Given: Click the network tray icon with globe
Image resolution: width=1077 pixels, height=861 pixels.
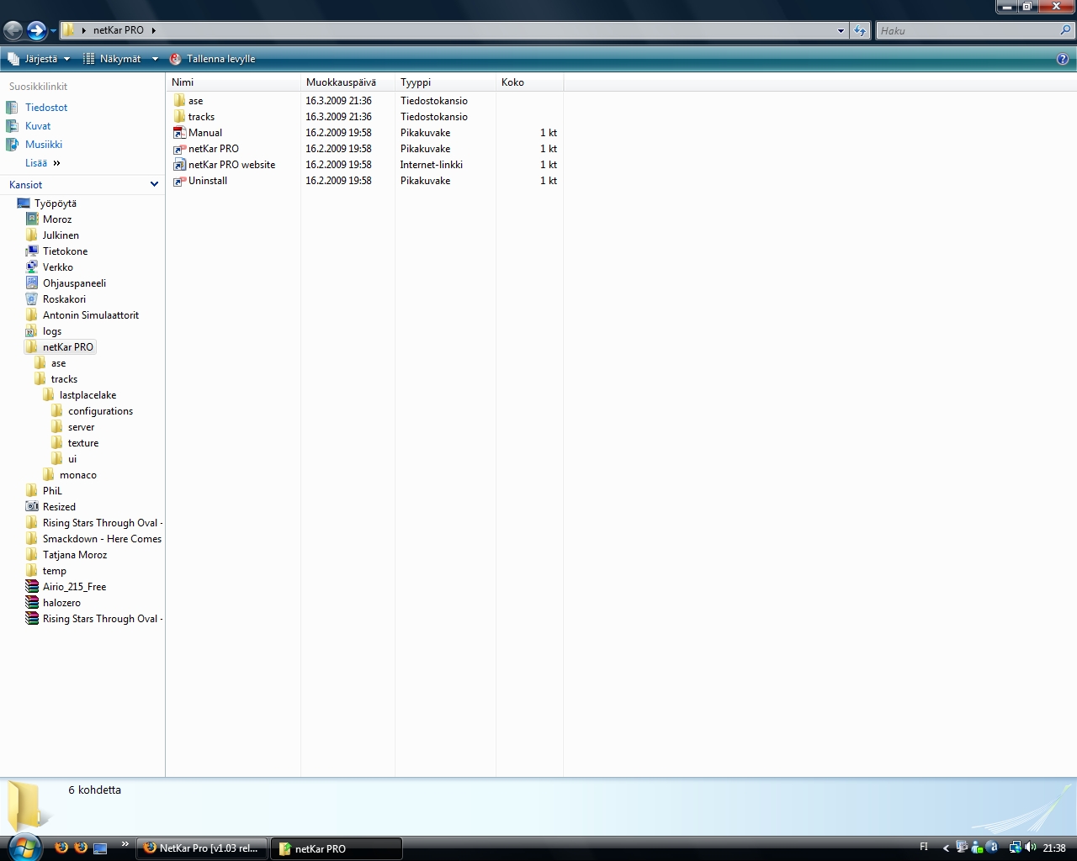Looking at the screenshot, I should (1015, 848).
